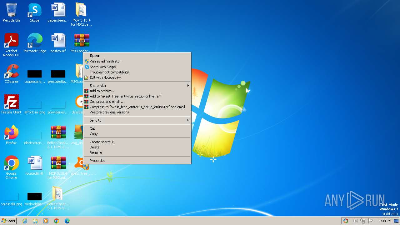Select the BetterCheat folder icon in bottom row
The width and height of the screenshot is (400, 225).
(58, 198)
